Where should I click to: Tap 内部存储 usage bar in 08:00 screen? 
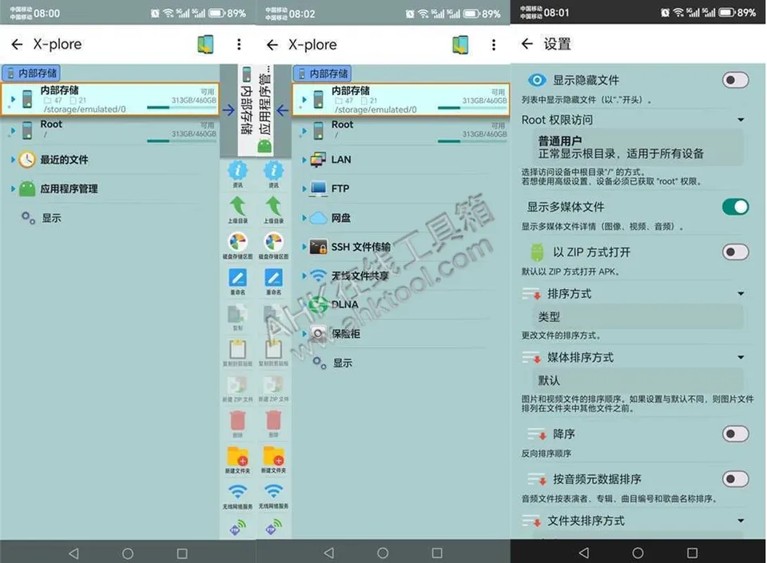click(x=181, y=108)
